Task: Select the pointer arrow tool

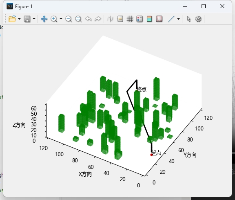Action: click(x=188, y=19)
